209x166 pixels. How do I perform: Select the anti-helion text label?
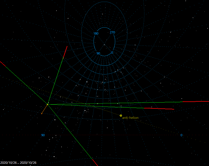[x=130, y=118]
